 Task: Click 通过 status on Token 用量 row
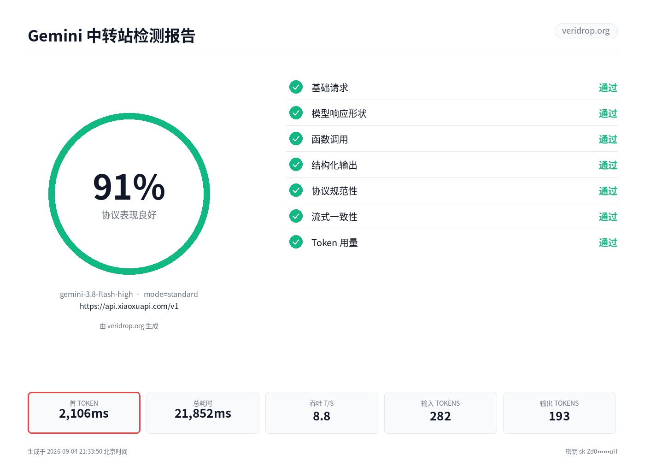[x=608, y=242]
